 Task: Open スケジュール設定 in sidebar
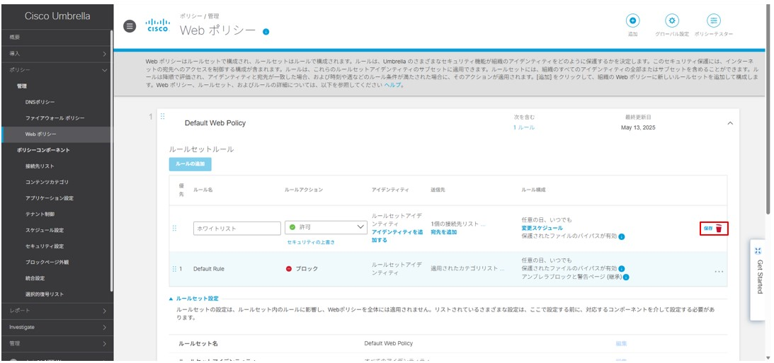coord(45,231)
